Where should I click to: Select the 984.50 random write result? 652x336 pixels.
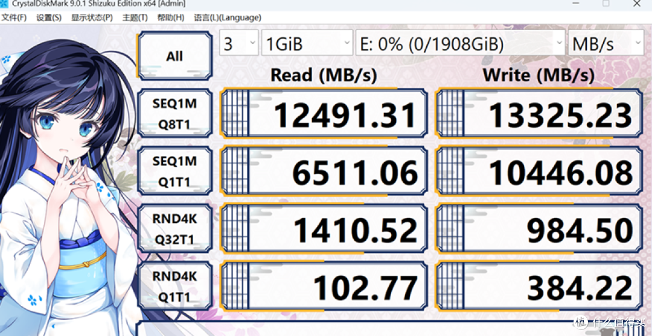coord(539,229)
